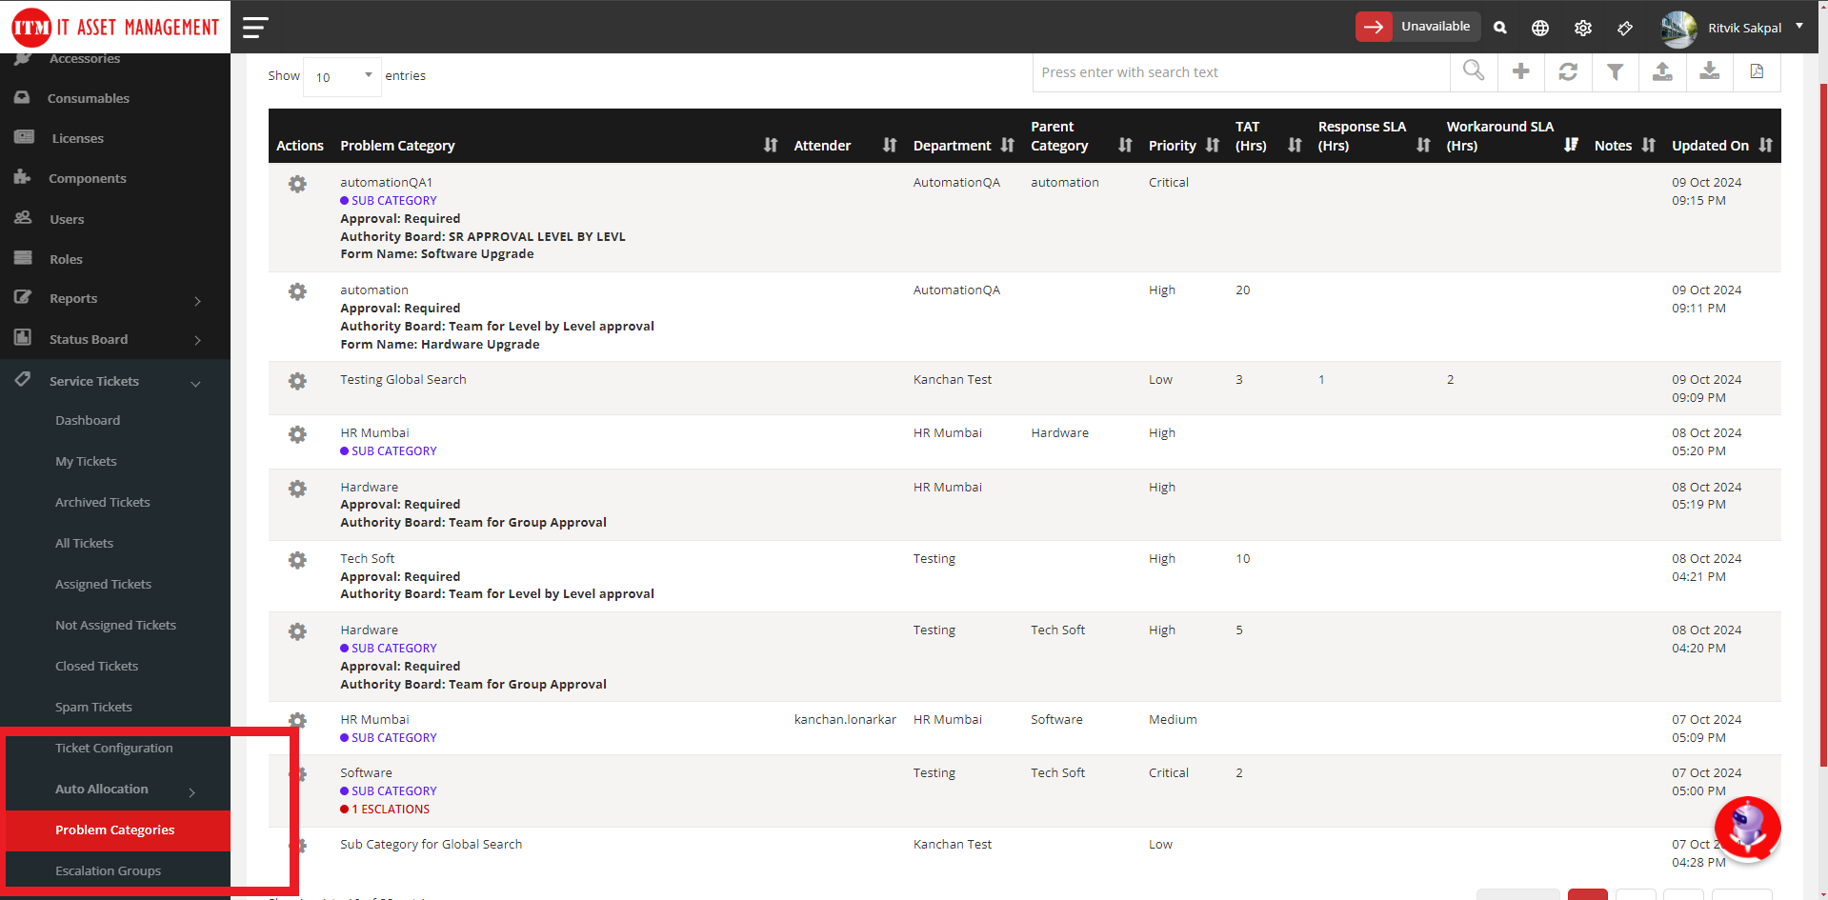Click the upload/import icon
Viewport: 1828px width, 900px height.
click(1662, 71)
